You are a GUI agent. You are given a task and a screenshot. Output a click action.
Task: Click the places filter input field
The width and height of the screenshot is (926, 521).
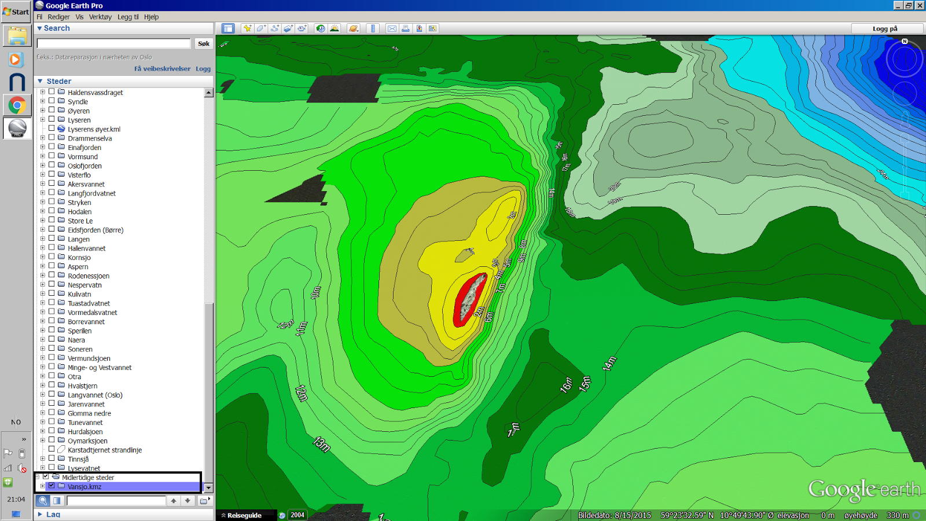[x=116, y=501]
